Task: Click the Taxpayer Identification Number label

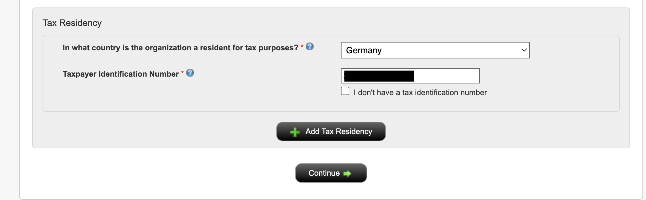Action: click(x=121, y=74)
